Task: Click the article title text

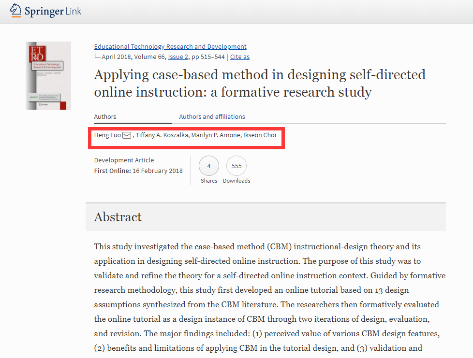Action: (260, 83)
